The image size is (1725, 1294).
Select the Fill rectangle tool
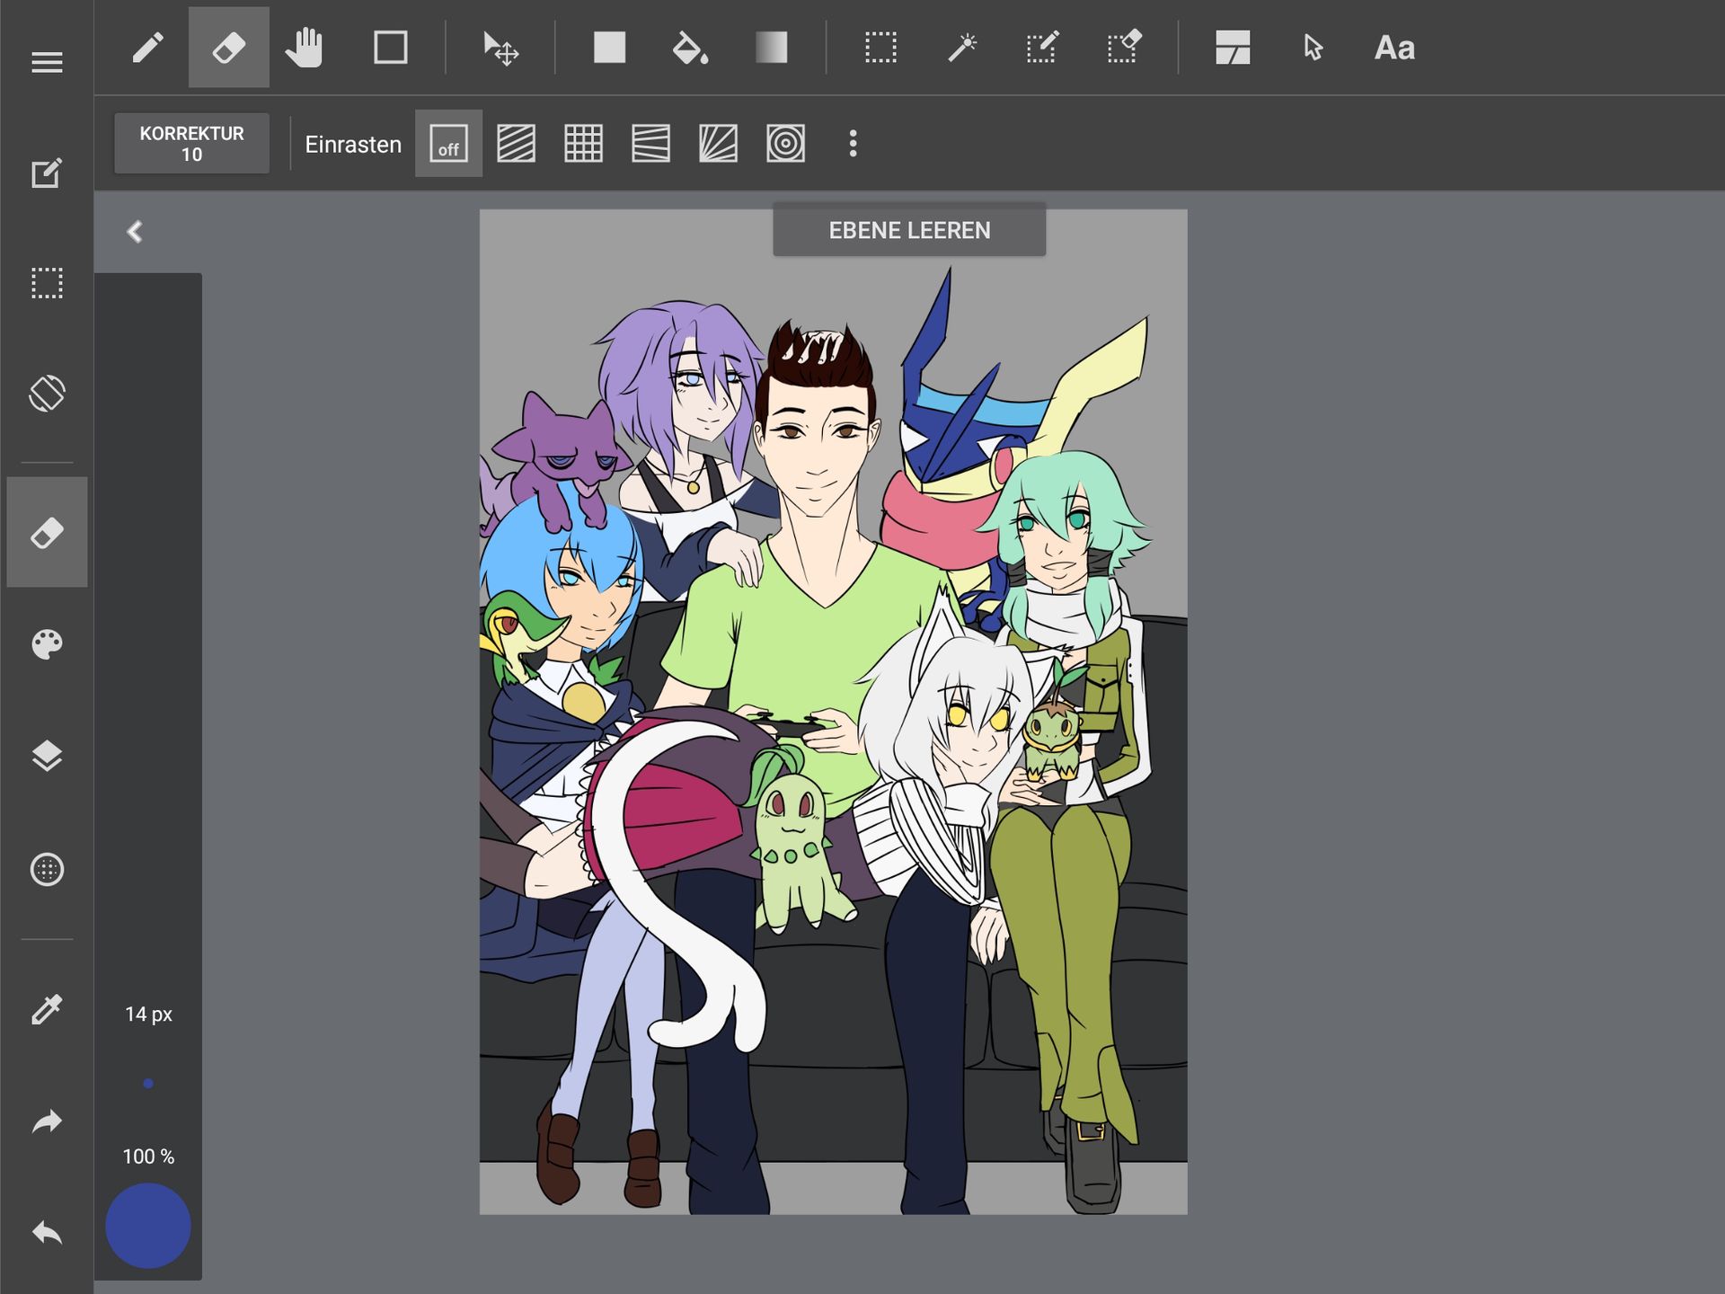609,48
